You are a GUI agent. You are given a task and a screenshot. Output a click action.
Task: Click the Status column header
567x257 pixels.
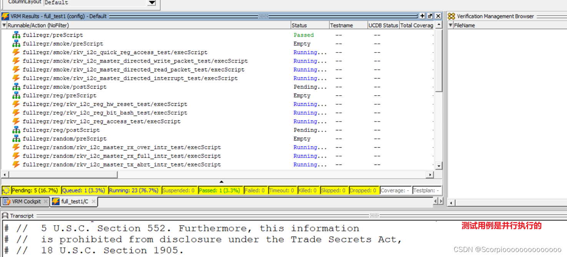pyautogui.click(x=310, y=25)
